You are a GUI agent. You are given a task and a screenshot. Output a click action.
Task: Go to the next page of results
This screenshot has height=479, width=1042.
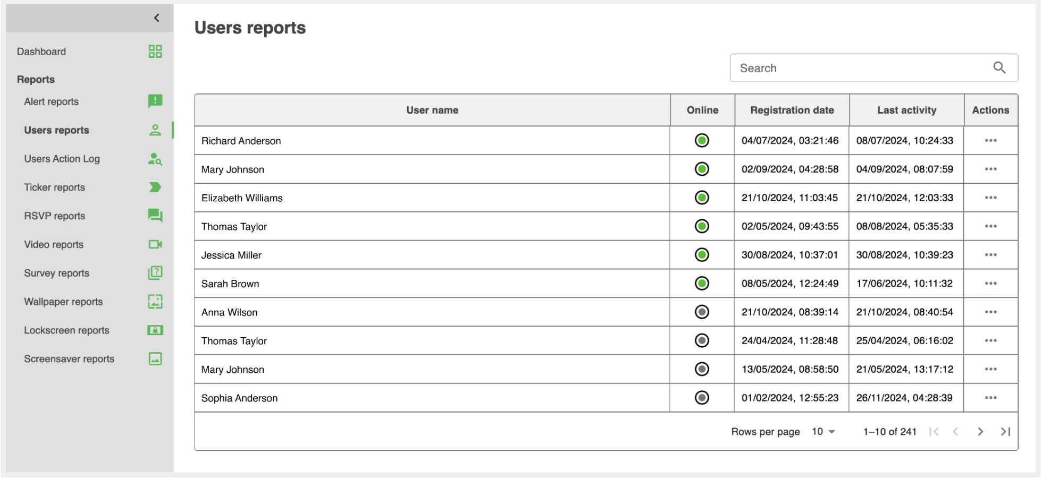tap(980, 432)
